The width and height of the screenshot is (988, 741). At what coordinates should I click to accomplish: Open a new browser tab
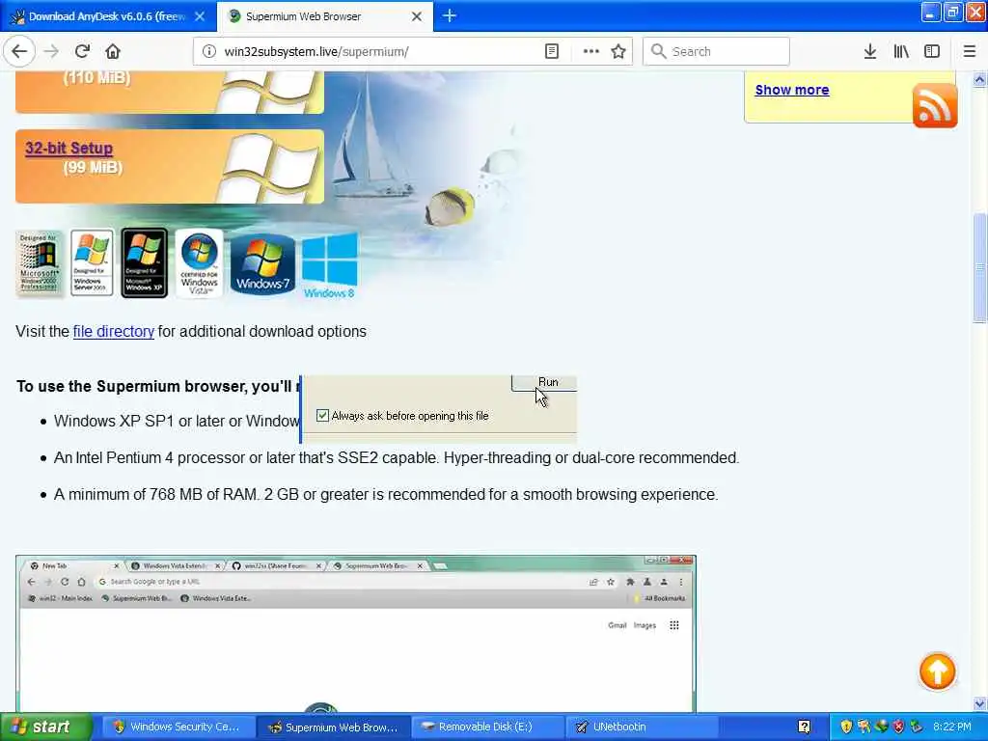450,15
